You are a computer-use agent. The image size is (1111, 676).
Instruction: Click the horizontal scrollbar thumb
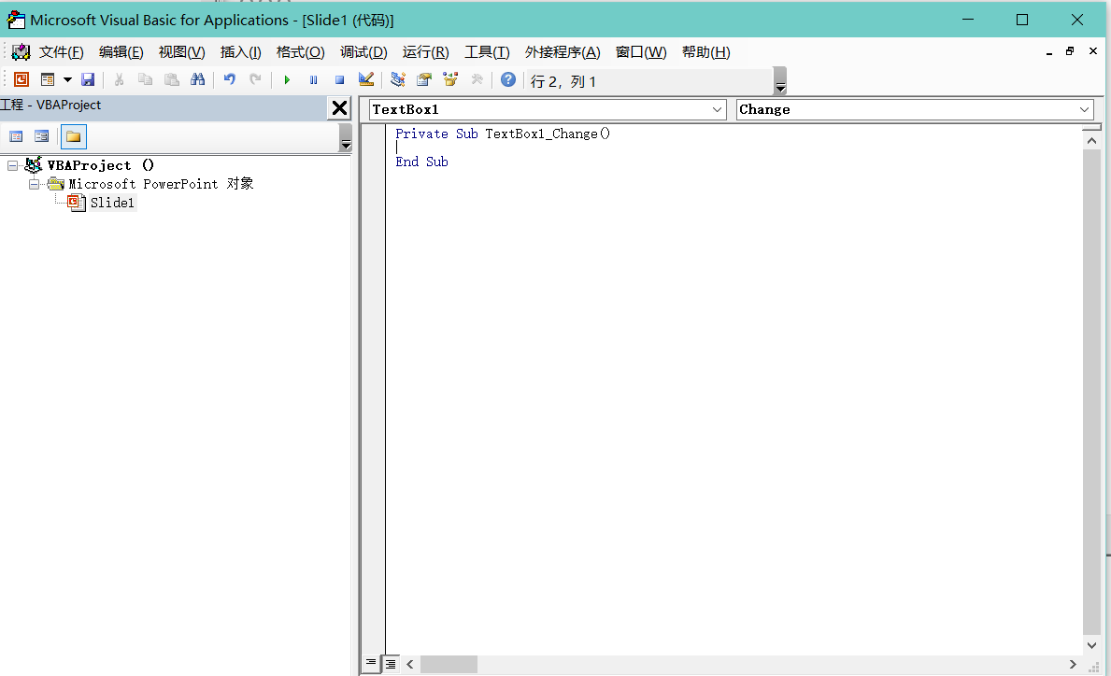[449, 665]
